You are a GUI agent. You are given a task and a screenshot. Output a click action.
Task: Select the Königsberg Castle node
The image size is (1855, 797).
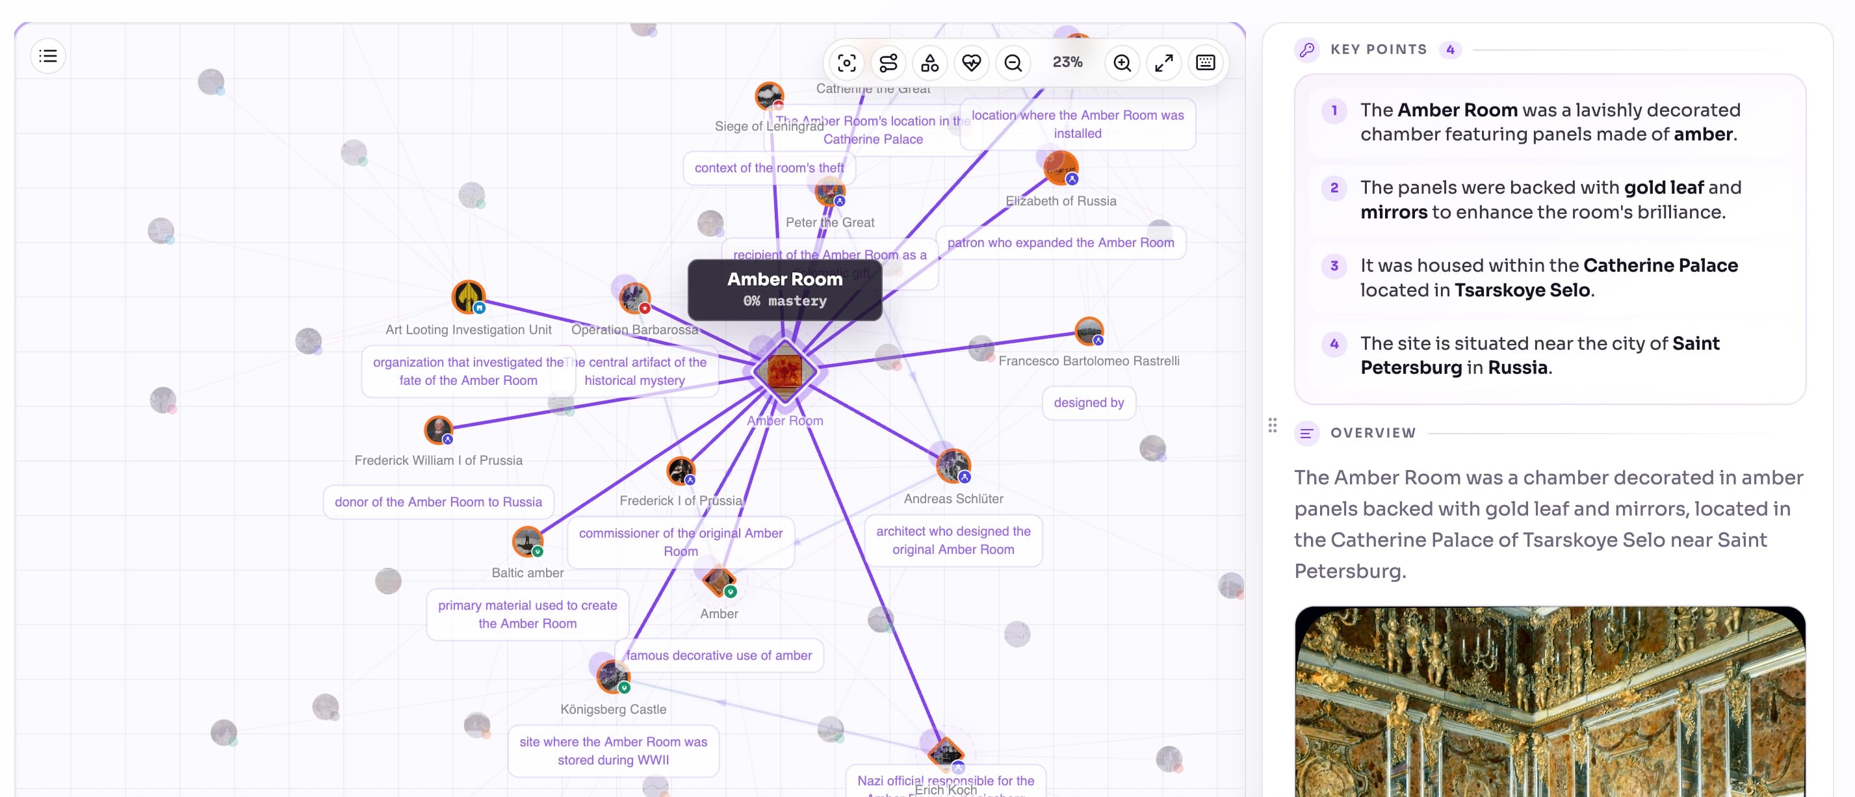tap(614, 677)
